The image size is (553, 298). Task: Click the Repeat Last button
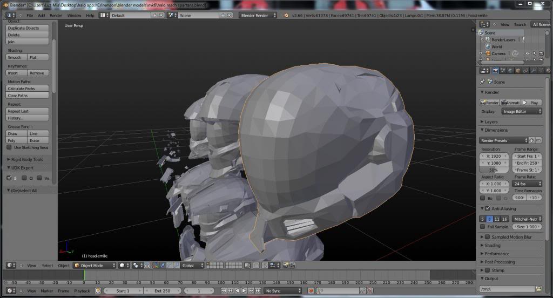pos(27,111)
